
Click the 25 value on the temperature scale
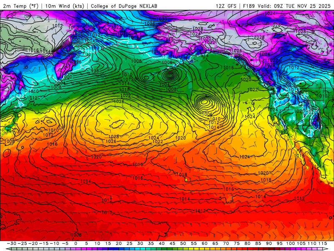pyautogui.click(x=129, y=243)
